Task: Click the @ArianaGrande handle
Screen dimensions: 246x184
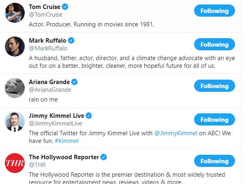Action: pyautogui.click(x=50, y=90)
